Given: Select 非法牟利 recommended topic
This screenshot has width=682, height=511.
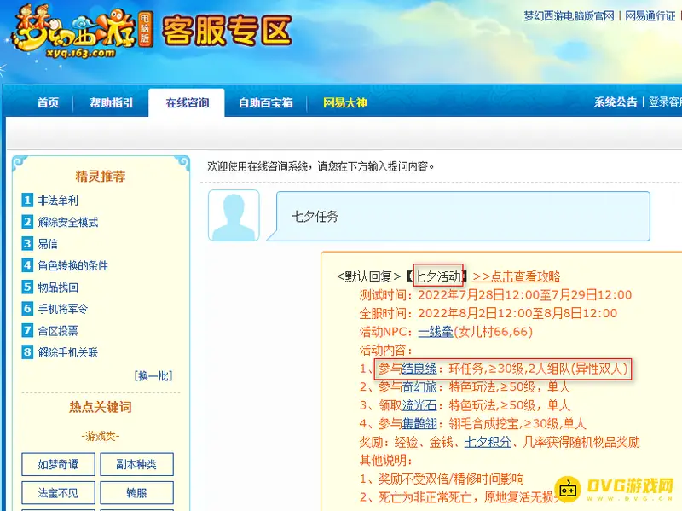Looking at the screenshot, I should click(x=58, y=200).
